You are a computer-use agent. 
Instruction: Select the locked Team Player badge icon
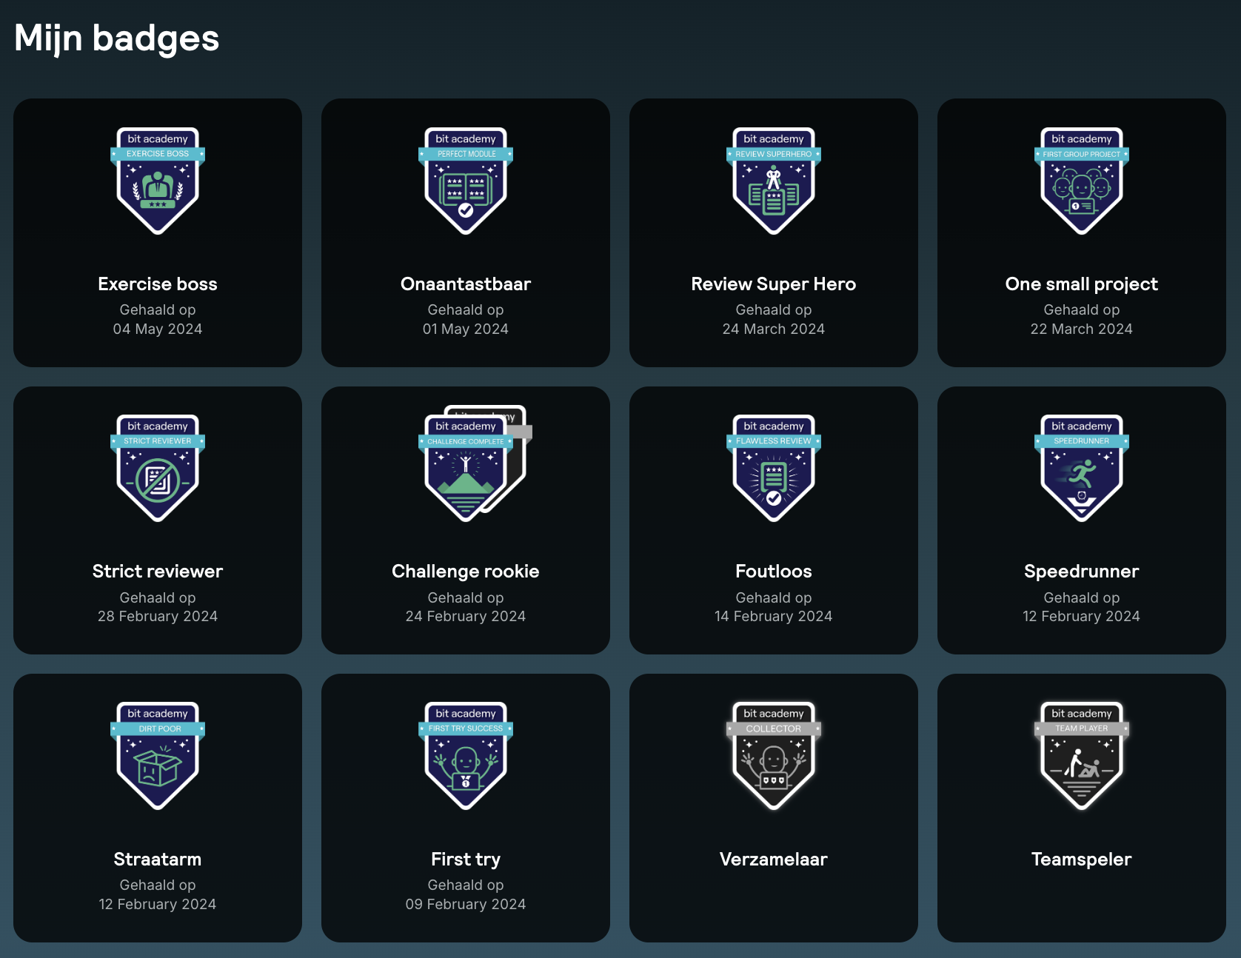coord(1082,756)
